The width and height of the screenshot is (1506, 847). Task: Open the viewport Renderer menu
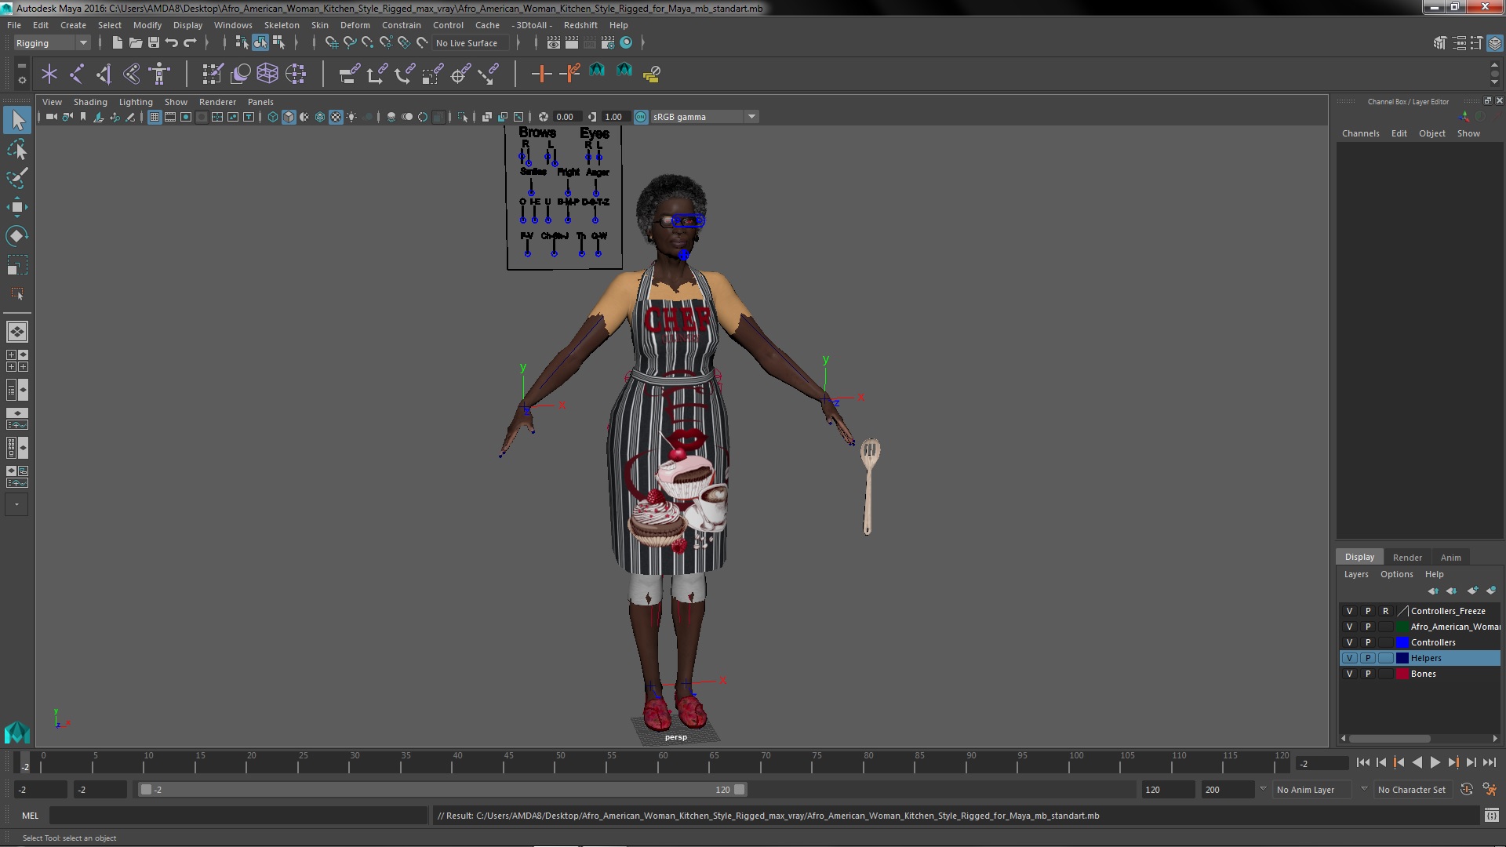tap(217, 102)
